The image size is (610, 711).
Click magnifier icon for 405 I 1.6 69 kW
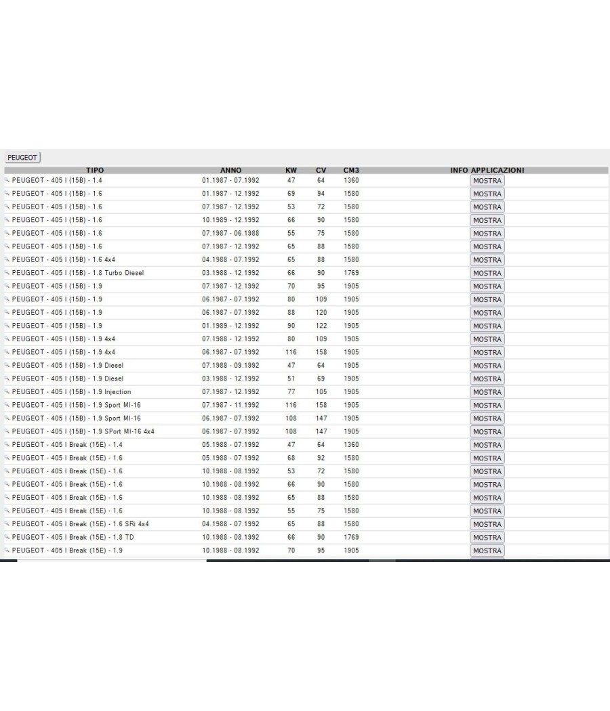(x=7, y=194)
